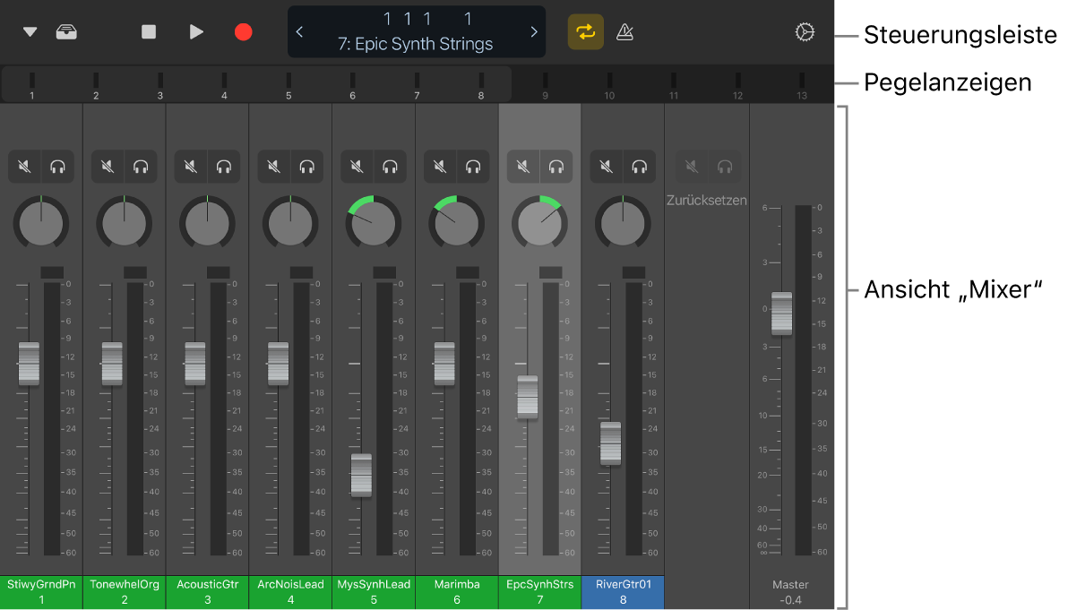Expand the view dropdown triangle at top-left
1068x610 pixels.
pyautogui.click(x=30, y=32)
